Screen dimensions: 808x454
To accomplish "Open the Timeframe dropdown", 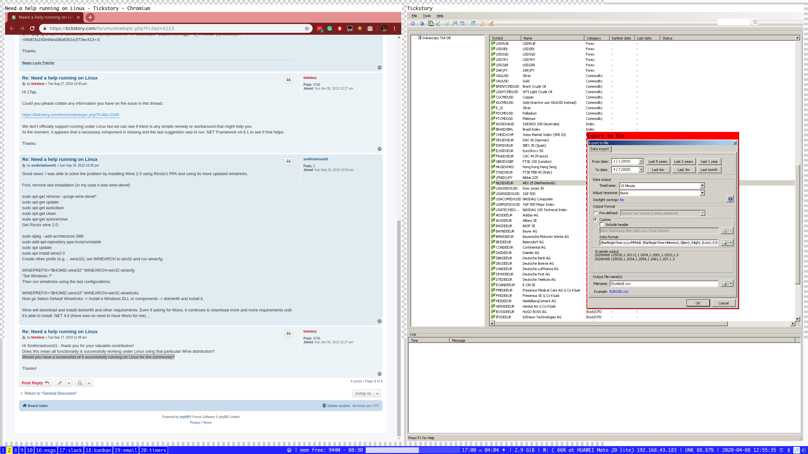I will click(702, 186).
